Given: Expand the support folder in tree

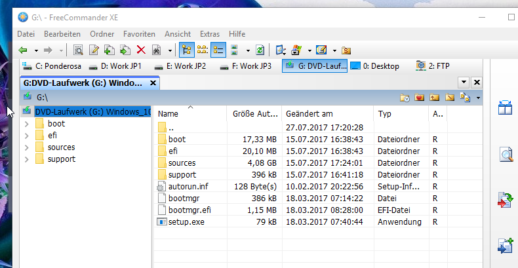Looking at the screenshot, I should (x=27, y=159).
